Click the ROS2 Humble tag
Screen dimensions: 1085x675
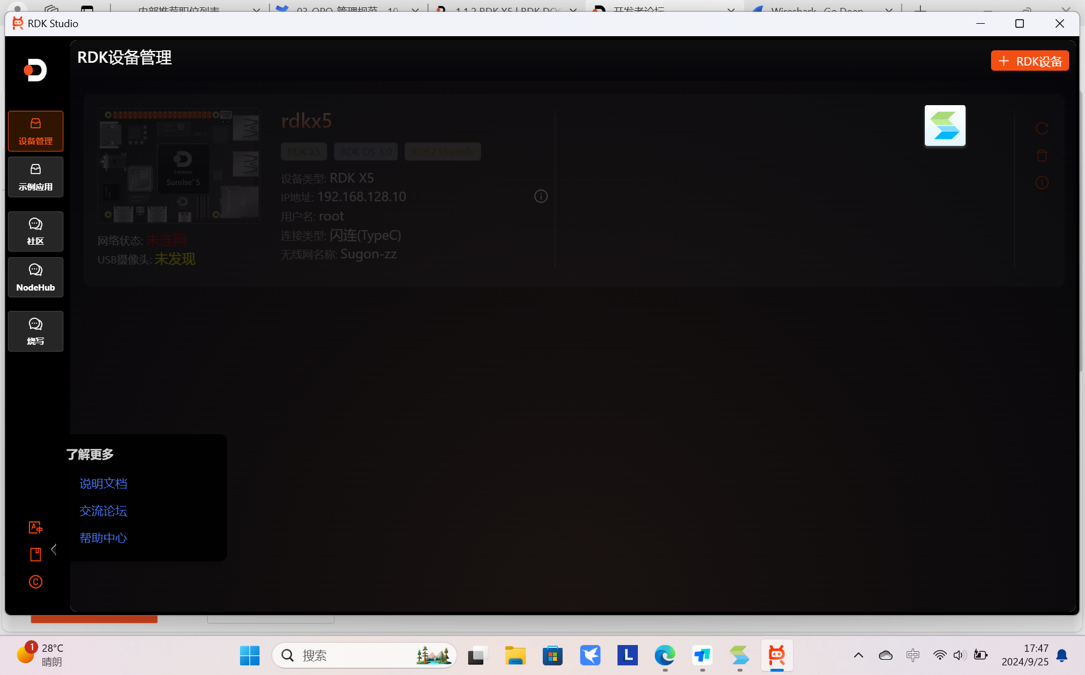click(x=443, y=152)
